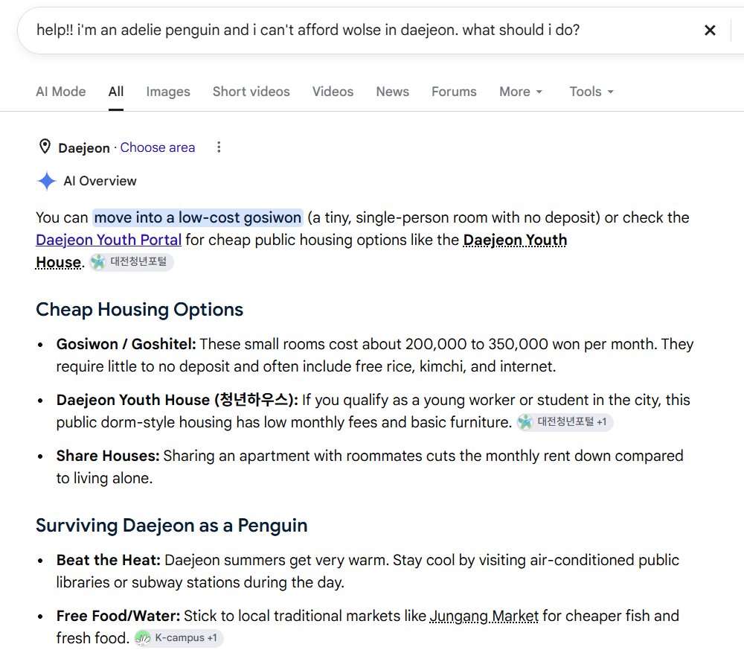Screen dimensions: 744x653
Task: Open the three-dot menu next to Choose area
Action: pos(219,147)
